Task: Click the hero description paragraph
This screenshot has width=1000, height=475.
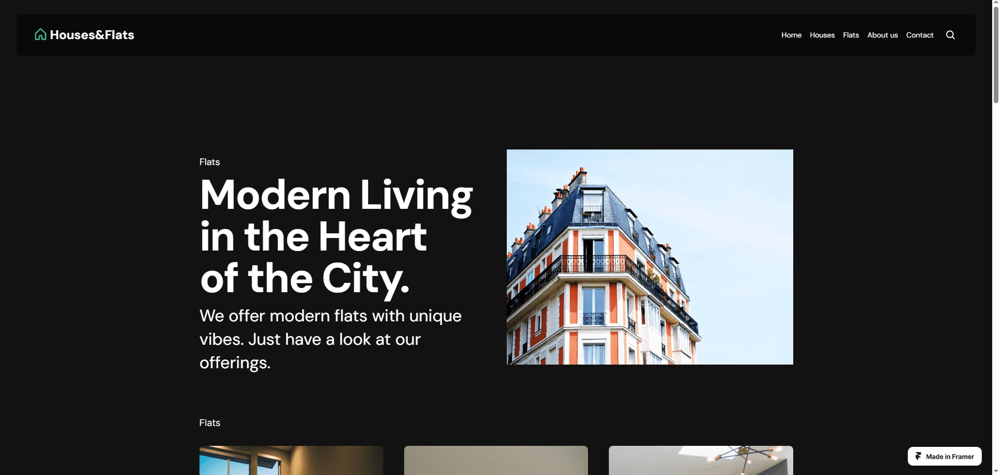Action: [x=330, y=339]
